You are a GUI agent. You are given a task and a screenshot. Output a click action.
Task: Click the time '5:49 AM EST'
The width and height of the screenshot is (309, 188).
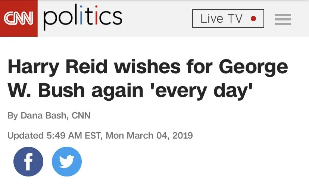[74, 135]
